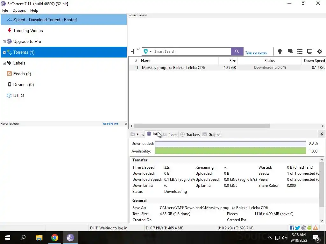Click the Devices phone icon
The image size is (326, 244).
pos(9,85)
